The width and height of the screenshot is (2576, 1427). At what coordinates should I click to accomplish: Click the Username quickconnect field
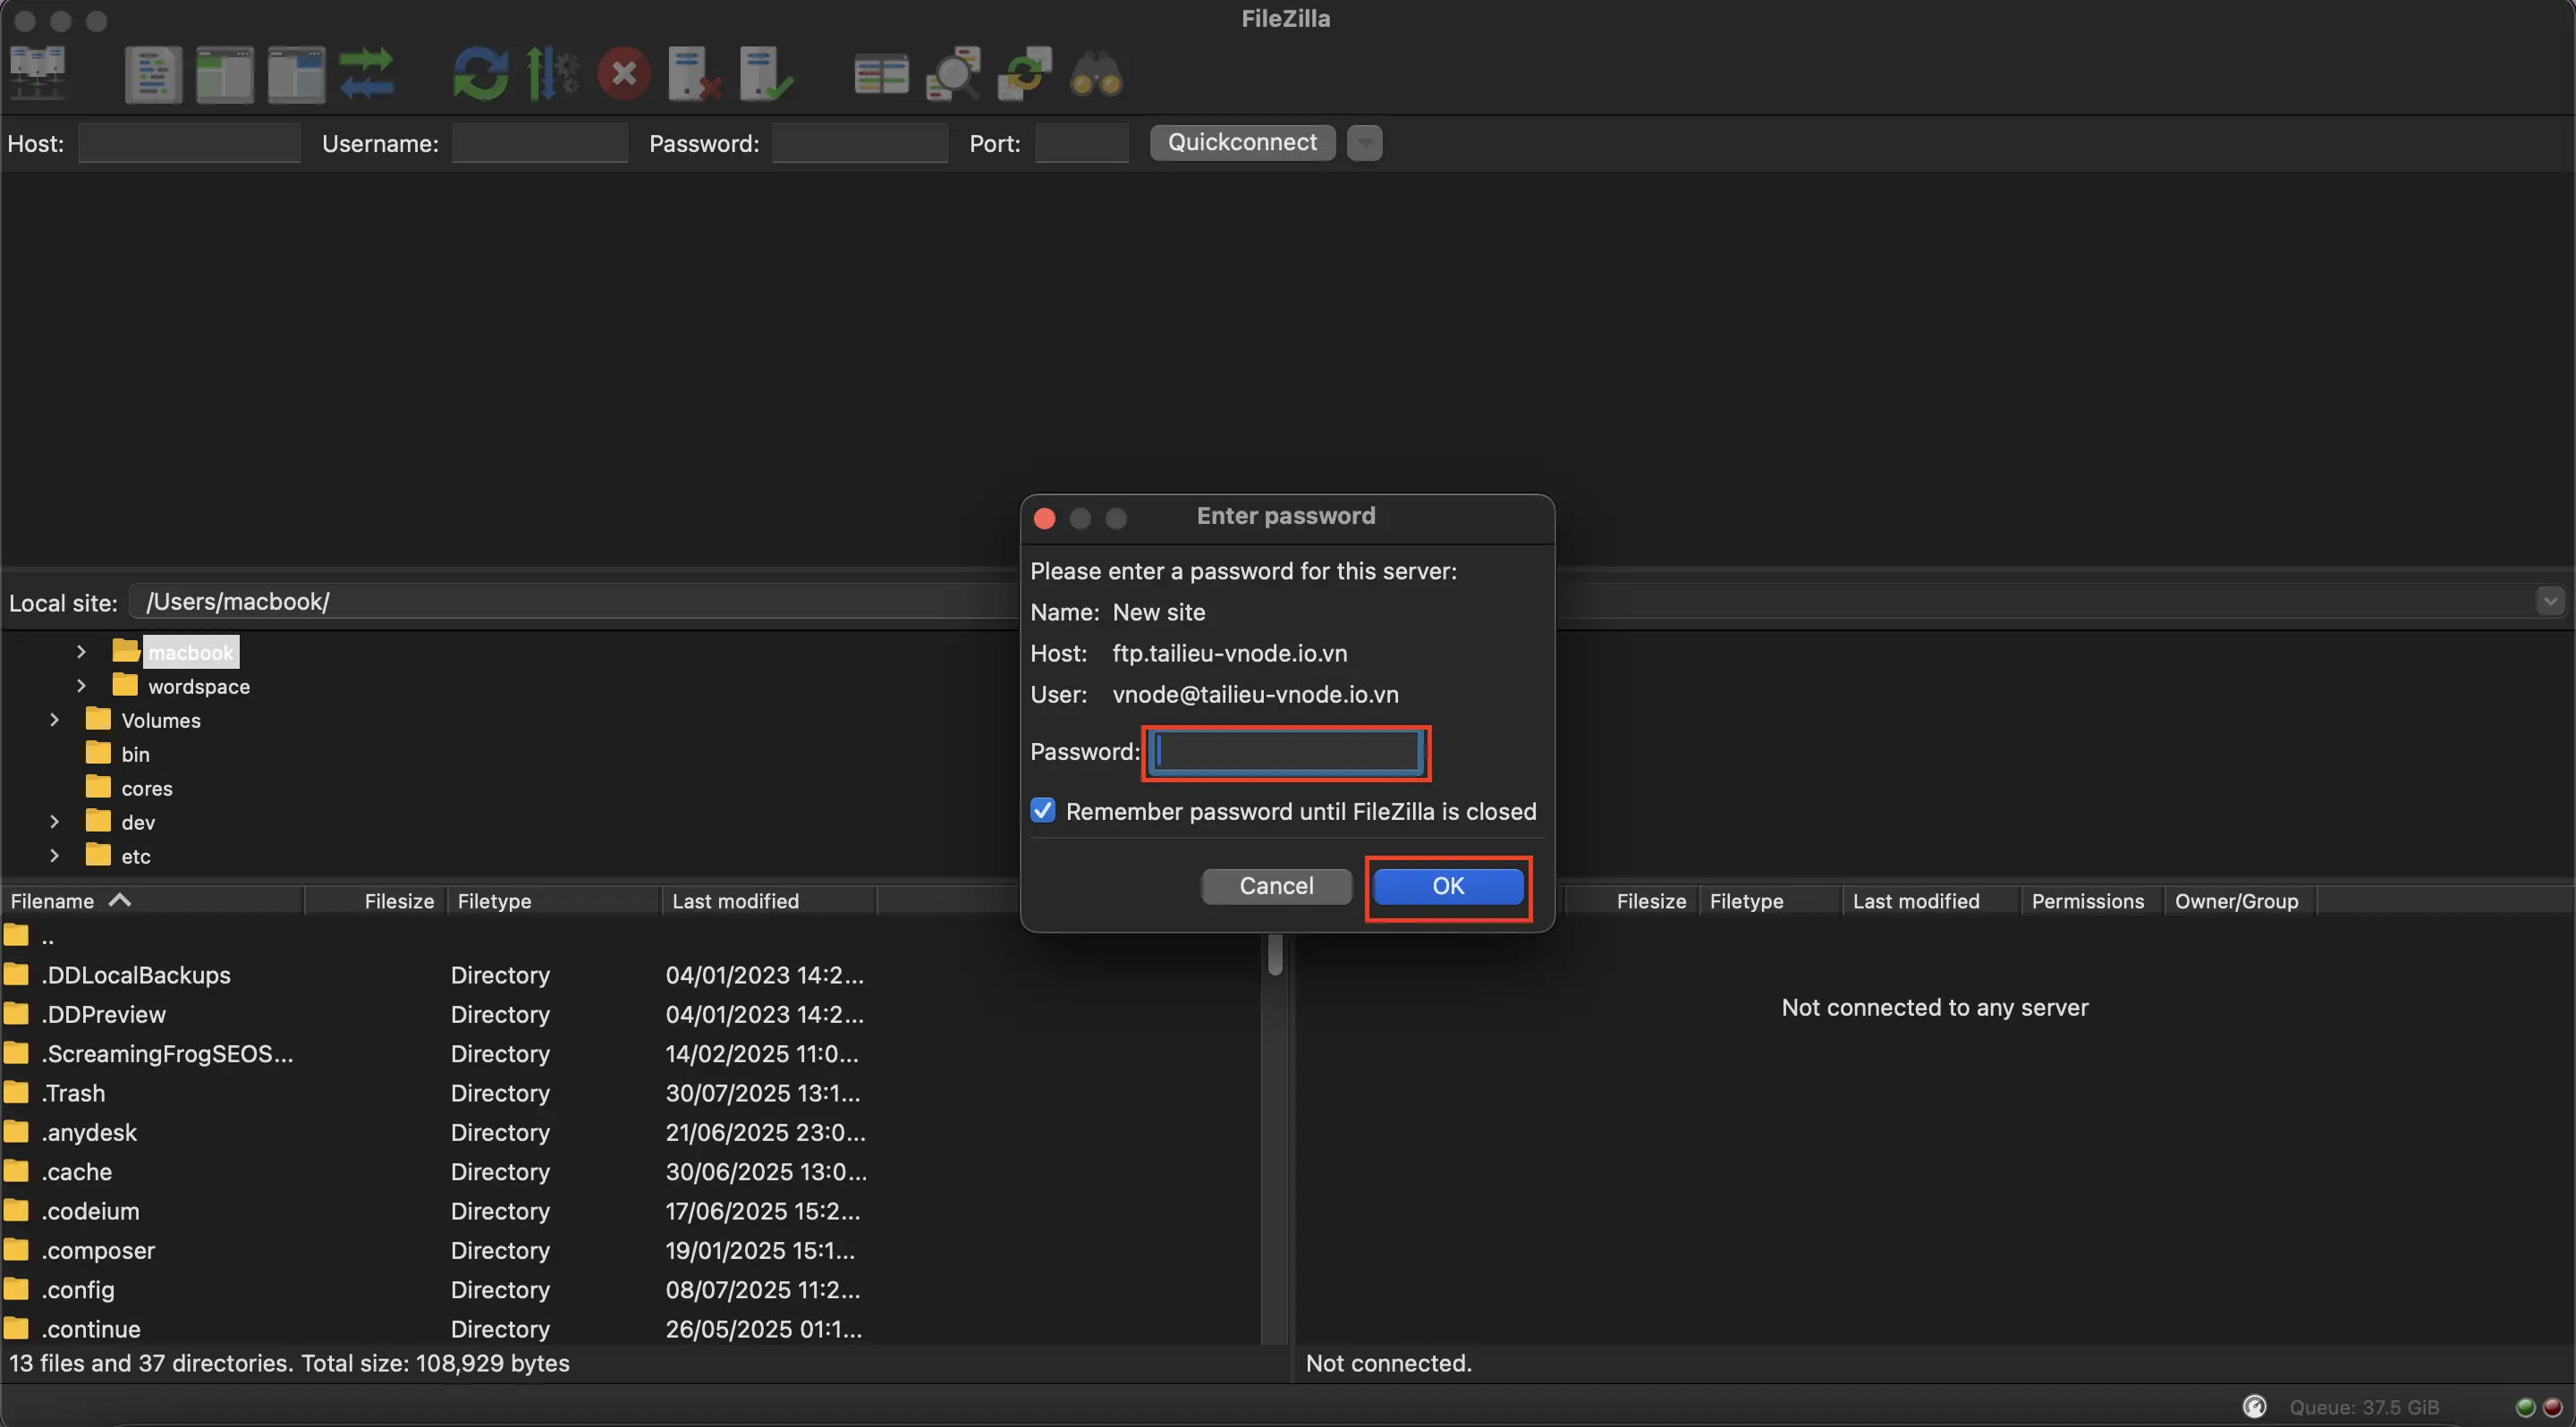540,143
